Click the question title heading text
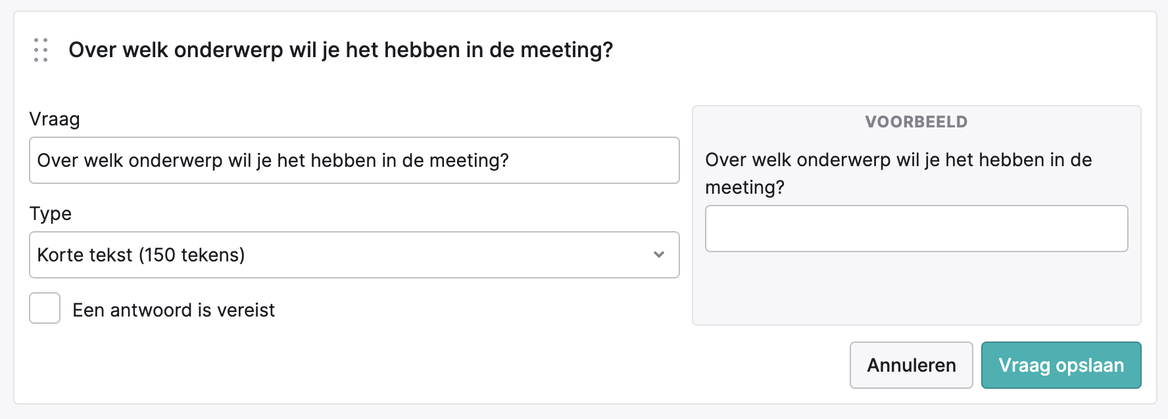Image resolution: width=1168 pixels, height=419 pixels. point(341,50)
